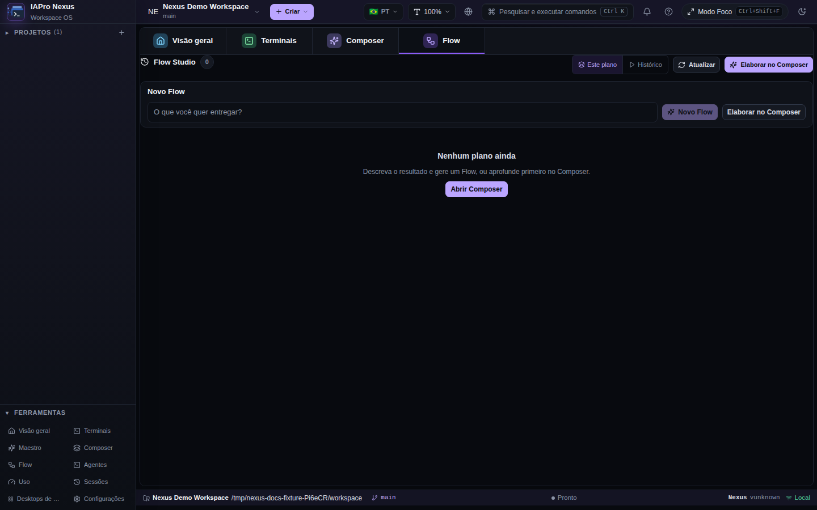
Task: Click the main branch in status bar
Action: pyautogui.click(x=384, y=498)
